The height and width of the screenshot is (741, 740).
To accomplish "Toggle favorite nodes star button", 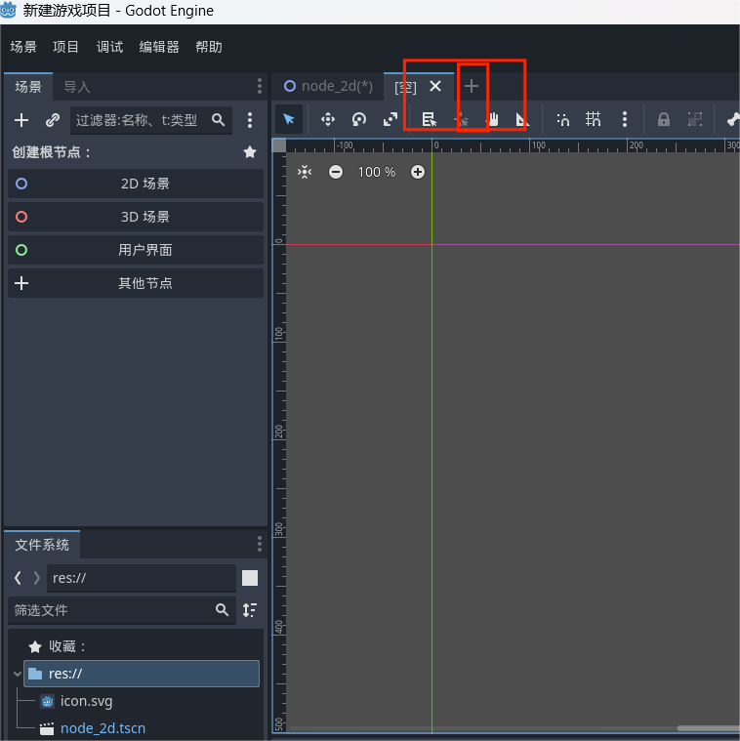I will (250, 152).
